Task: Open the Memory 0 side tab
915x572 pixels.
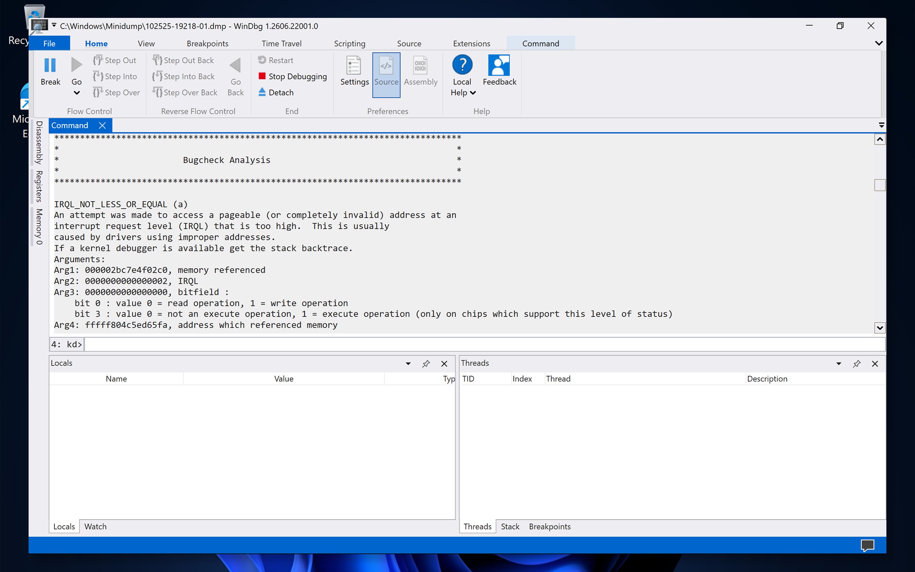Action: coord(39,226)
